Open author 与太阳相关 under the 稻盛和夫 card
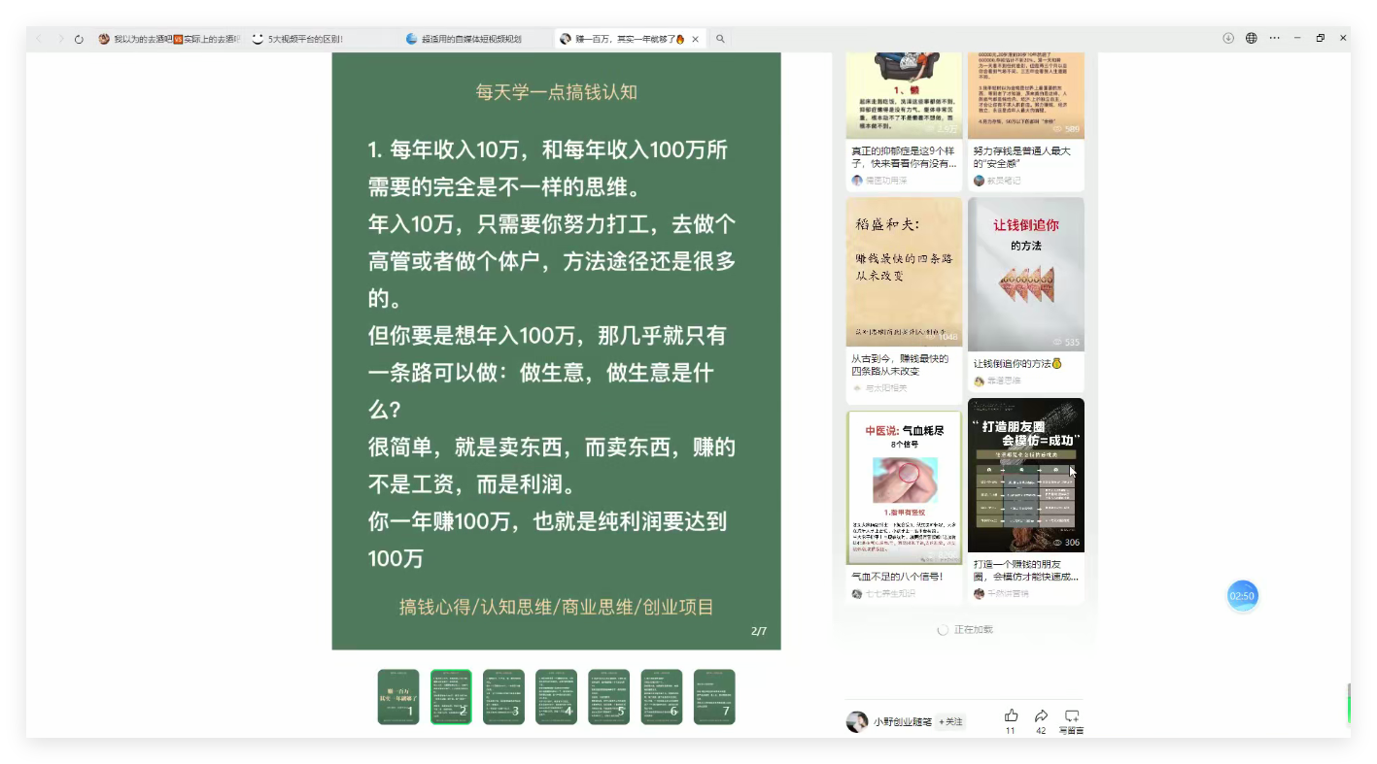Viewport: 1377px width, 764px height. pos(886,387)
